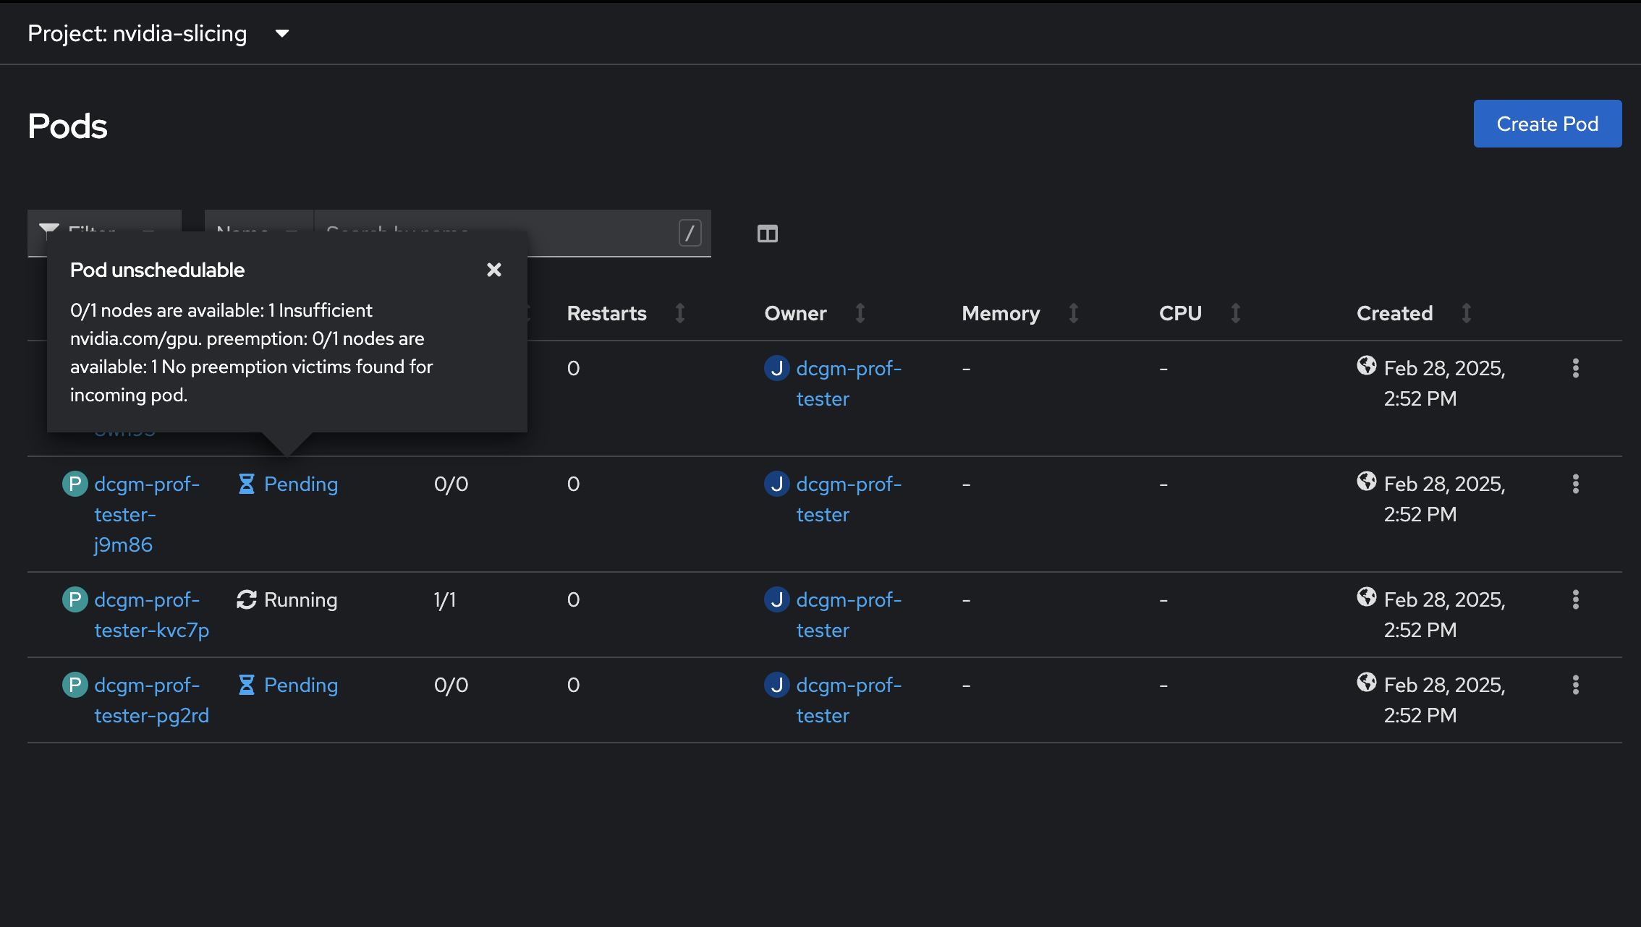Click the slash shortcut hint in search
The width and height of the screenshot is (1641, 927).
(690, 233)
